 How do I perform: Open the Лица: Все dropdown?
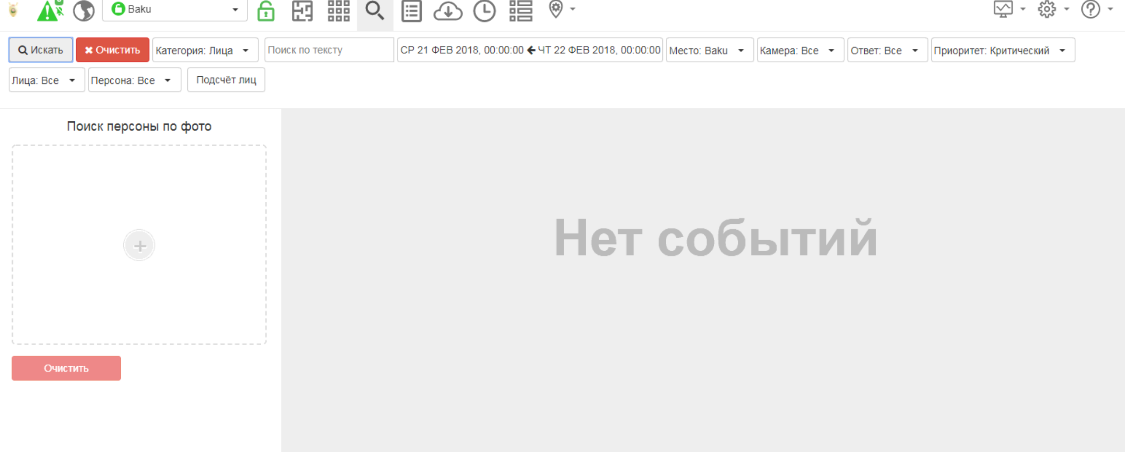[46, 80]
